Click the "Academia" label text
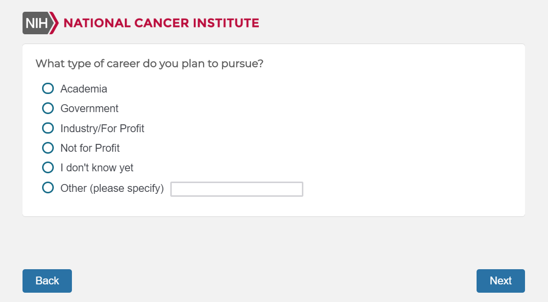 (x=84, y=89)
